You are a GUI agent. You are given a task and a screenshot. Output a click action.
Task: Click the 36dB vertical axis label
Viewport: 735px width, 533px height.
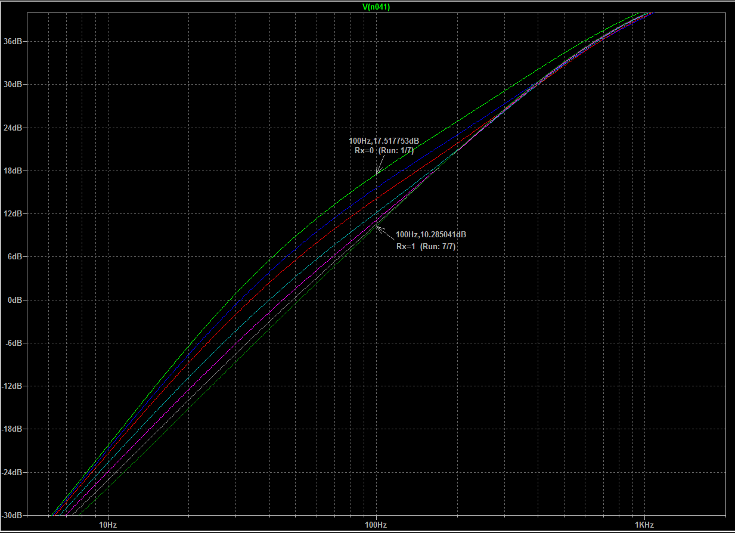[13, 42]
